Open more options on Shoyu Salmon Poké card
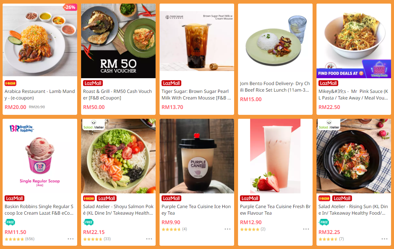 click(149, 239)
